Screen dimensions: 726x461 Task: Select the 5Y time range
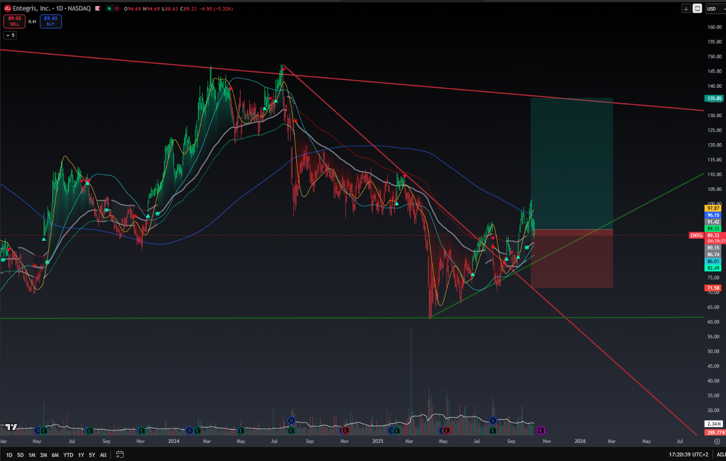click(x=92, y=455)
